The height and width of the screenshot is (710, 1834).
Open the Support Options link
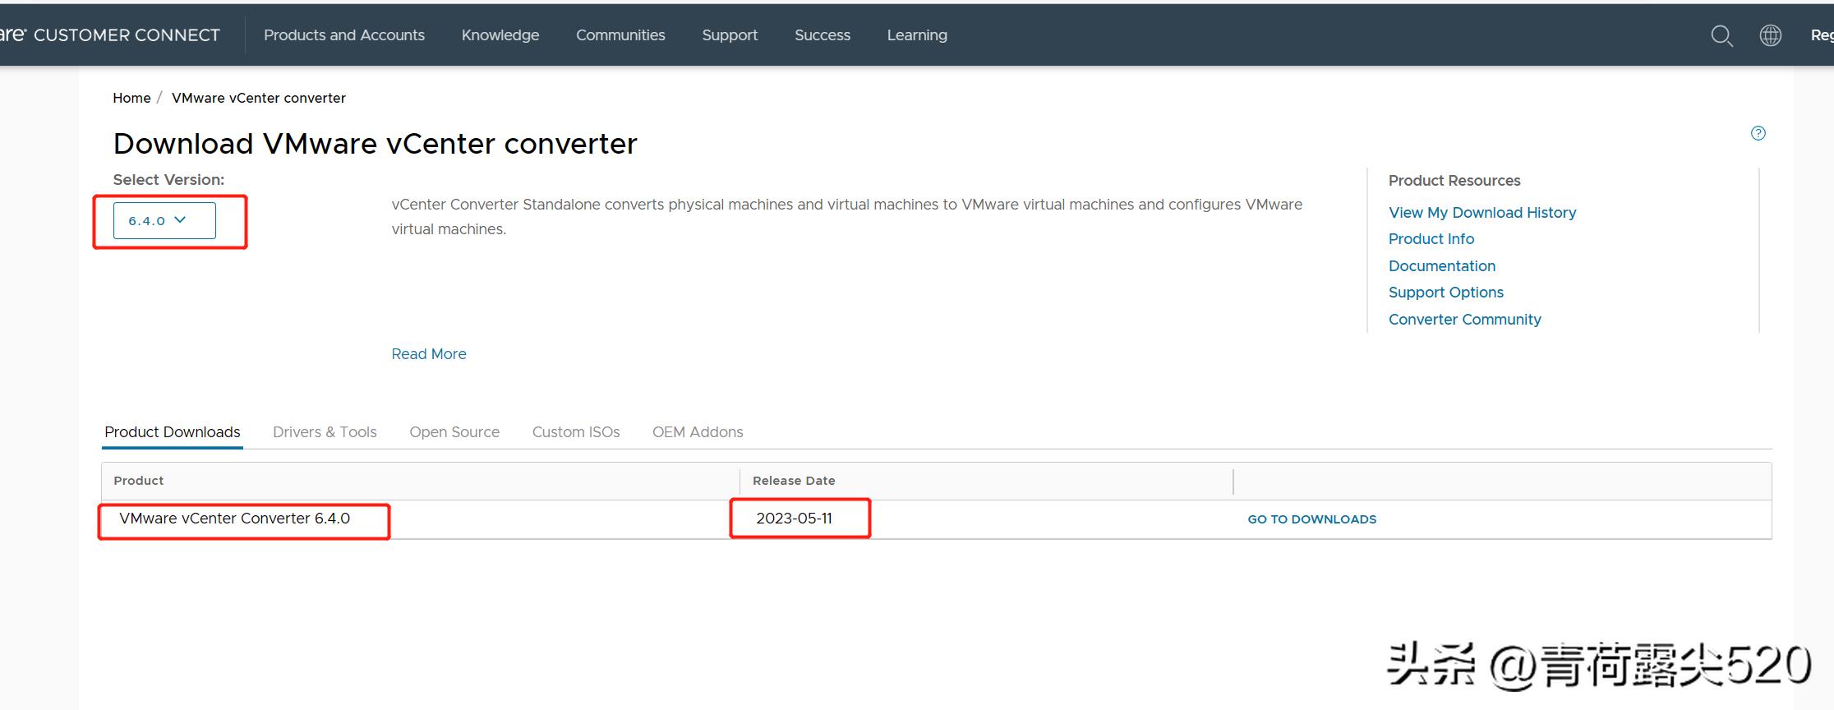(1446, 293)
